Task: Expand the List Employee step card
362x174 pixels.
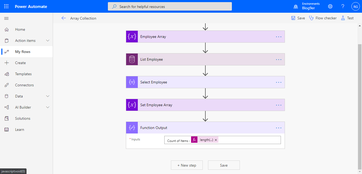Action: 205,59
